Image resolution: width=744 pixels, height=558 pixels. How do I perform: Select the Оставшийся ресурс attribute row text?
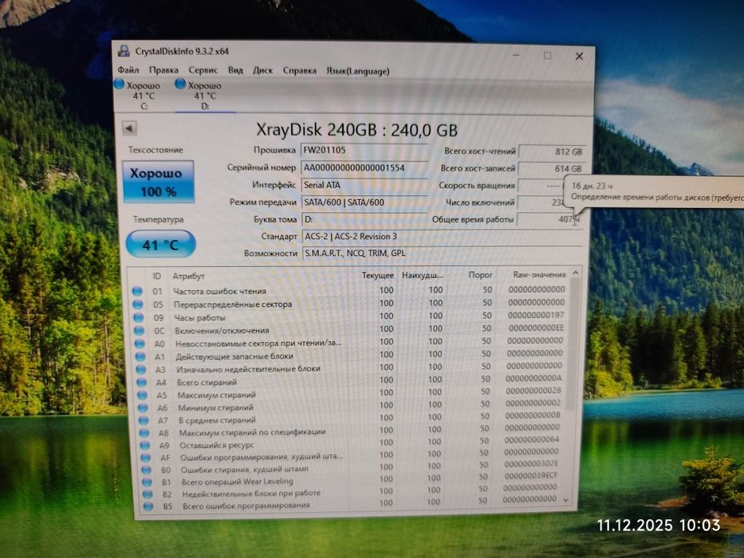pos(216,446)
